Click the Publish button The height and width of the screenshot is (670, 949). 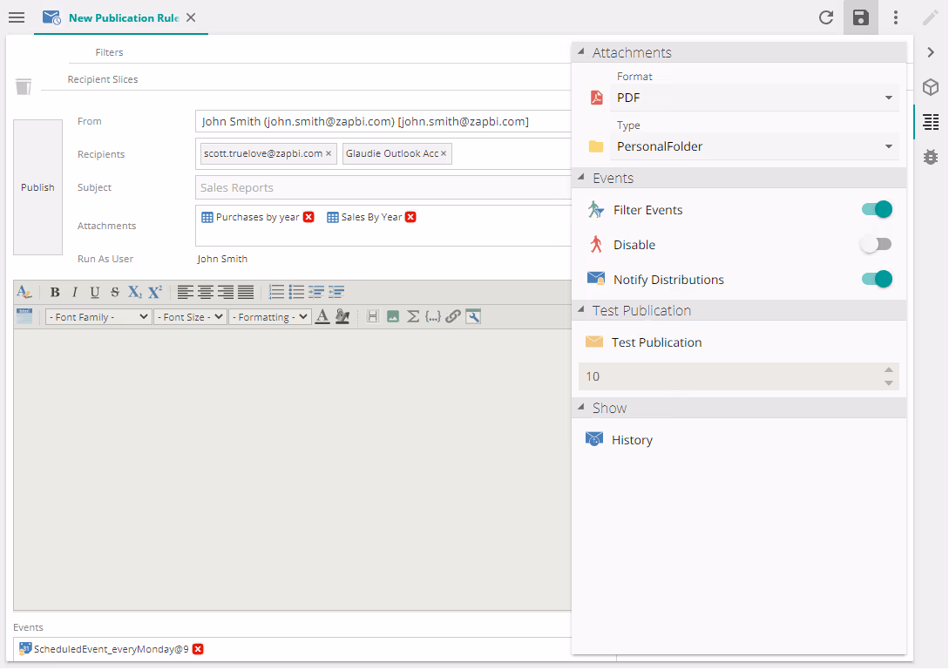click(37, 187)
